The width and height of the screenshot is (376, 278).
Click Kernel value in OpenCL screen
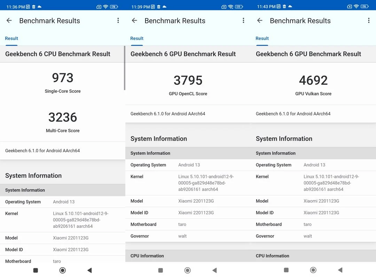click(x=206, y=183)
